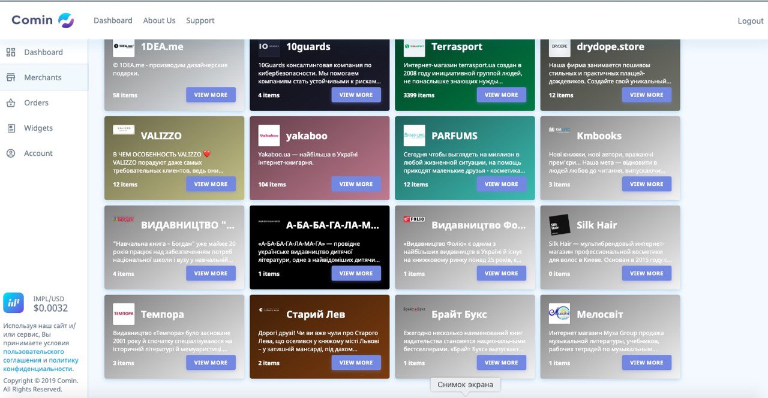This screenshot has width=768, height=398.
Task: Click the Merchants storefront sidebar icon
Action: tap(11, 77)
